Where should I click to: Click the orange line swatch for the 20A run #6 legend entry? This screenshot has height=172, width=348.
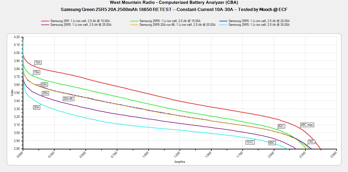coord(134,25)
